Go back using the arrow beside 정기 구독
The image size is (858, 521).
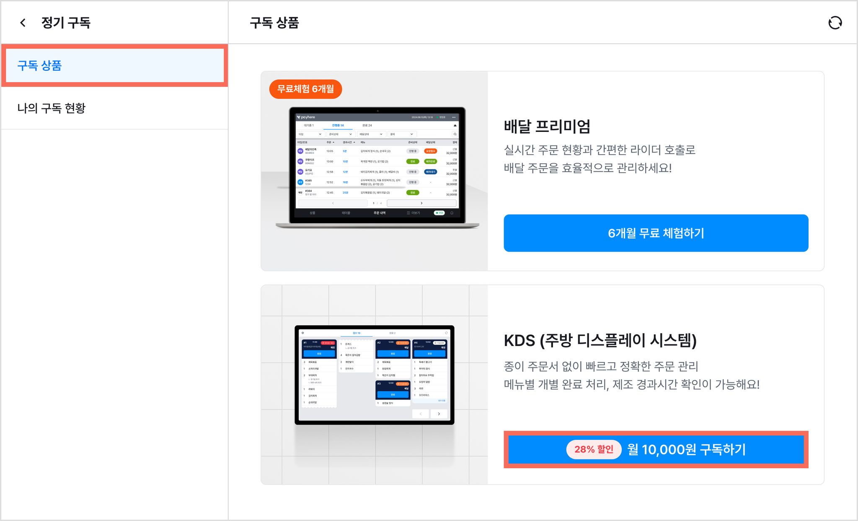[x=23, y=23]
